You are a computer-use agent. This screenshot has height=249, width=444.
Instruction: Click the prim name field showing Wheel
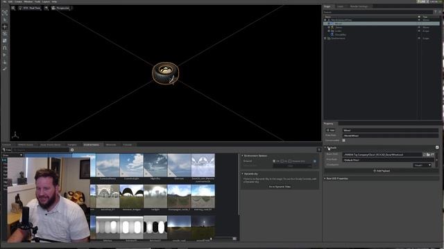(x=390, y=130)
